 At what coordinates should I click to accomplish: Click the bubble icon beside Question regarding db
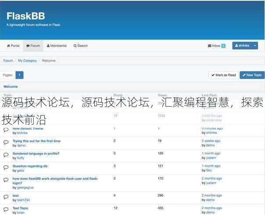pyautogui.click(x=6, y=167)
